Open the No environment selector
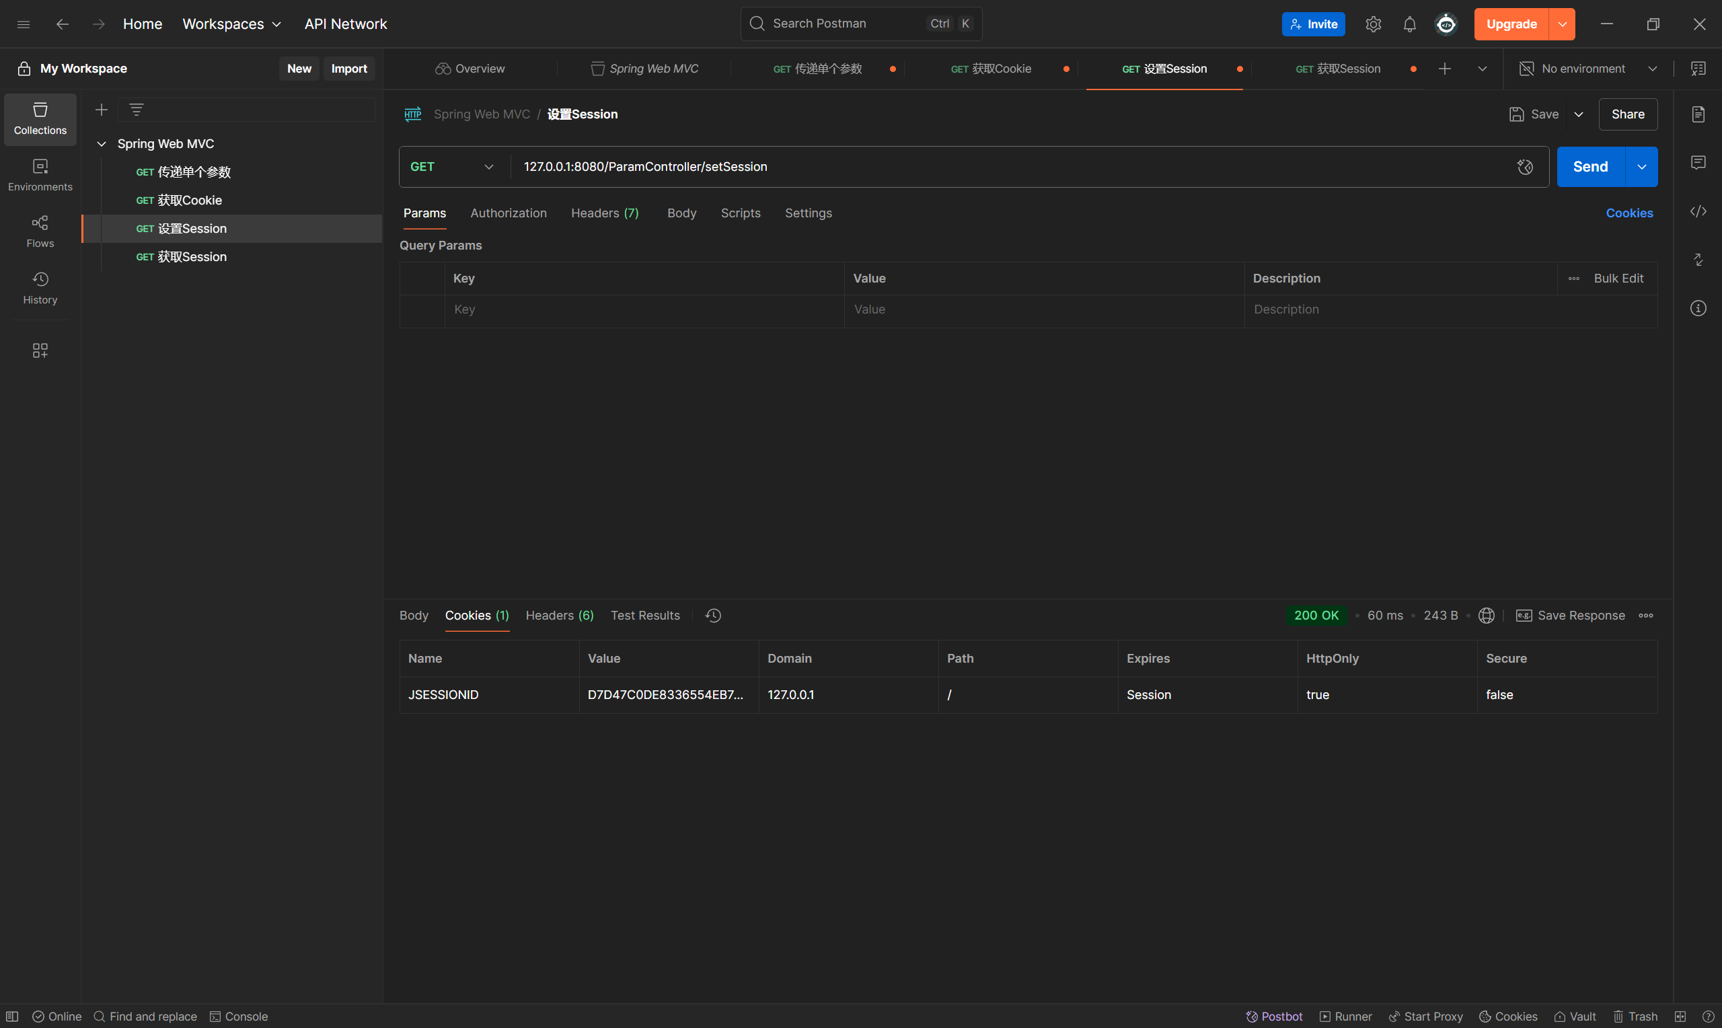Image resolution: width=1722 pixels, height=1028 pixels. click(x=1587, y=69)
